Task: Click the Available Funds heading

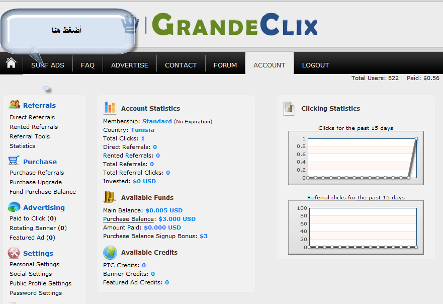Action: click(147, 197)
